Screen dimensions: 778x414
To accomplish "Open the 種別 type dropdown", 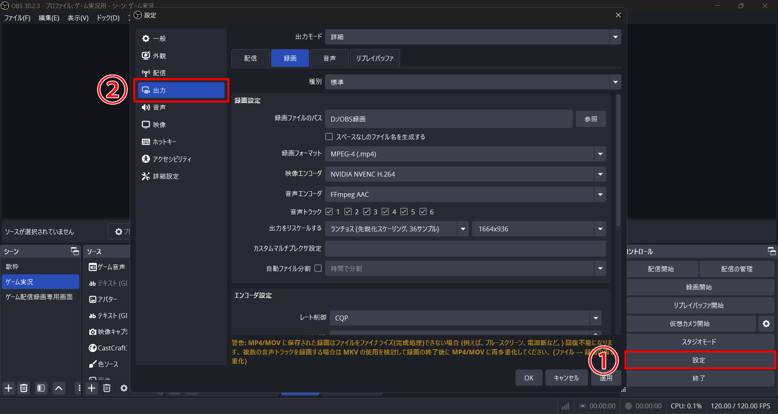I will click(473, 82).
